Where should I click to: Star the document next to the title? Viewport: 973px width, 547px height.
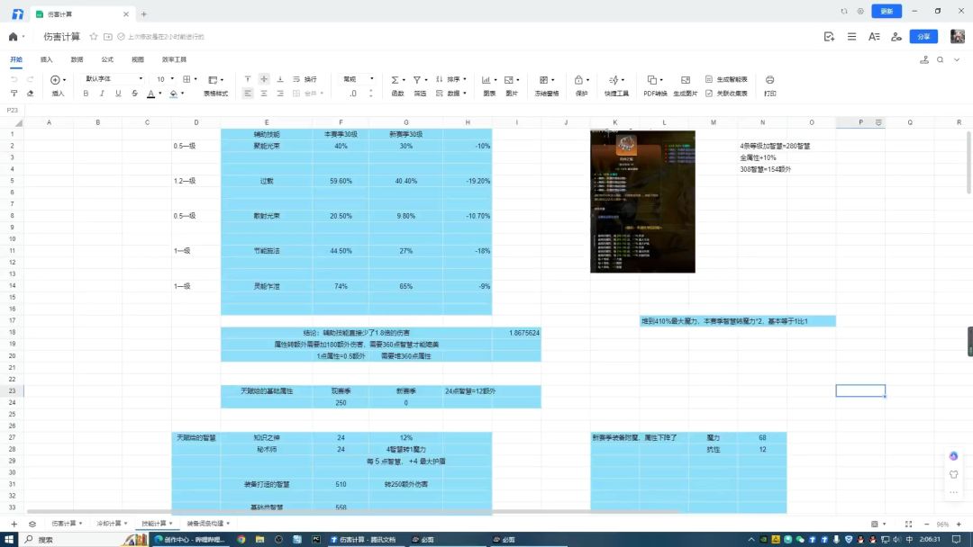[x=94, y=37]
